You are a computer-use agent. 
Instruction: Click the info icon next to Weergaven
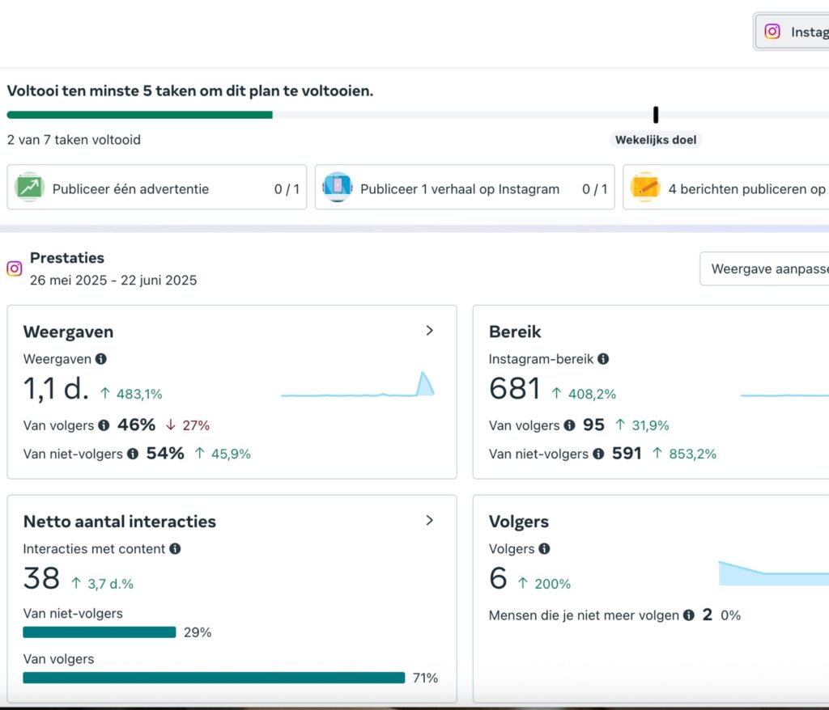pyautogui.click(x=100, y=359)
